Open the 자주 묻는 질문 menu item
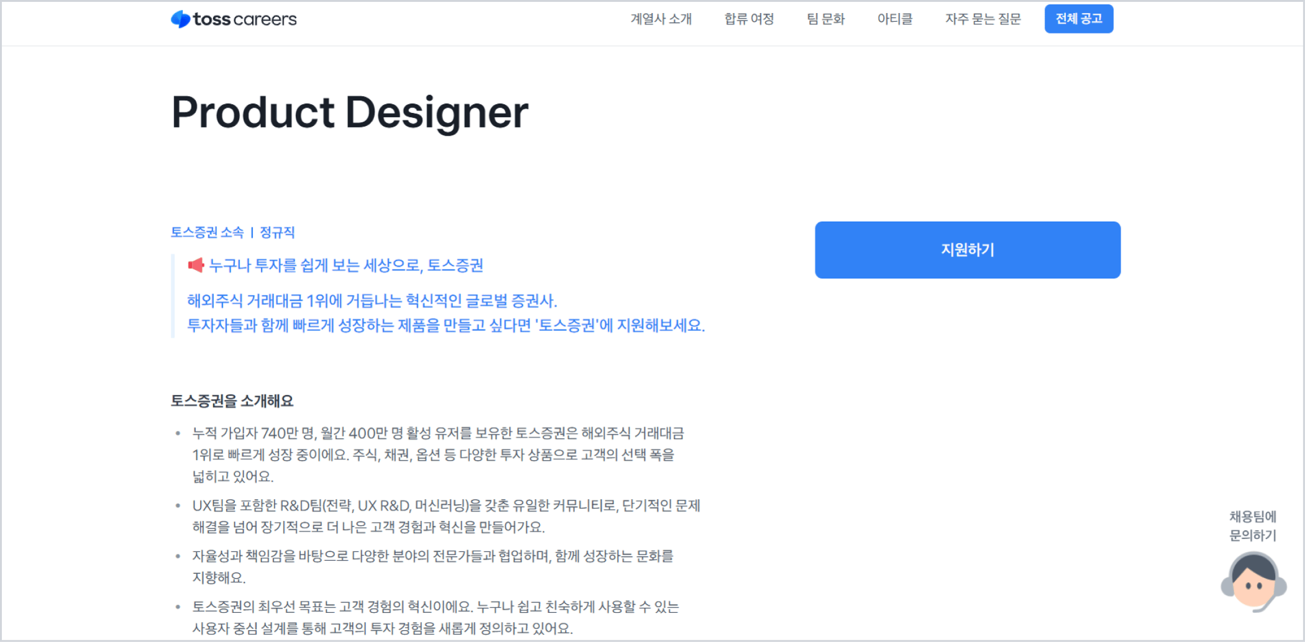The height and width of the screenshot is (642, 1305). point(982,19)
